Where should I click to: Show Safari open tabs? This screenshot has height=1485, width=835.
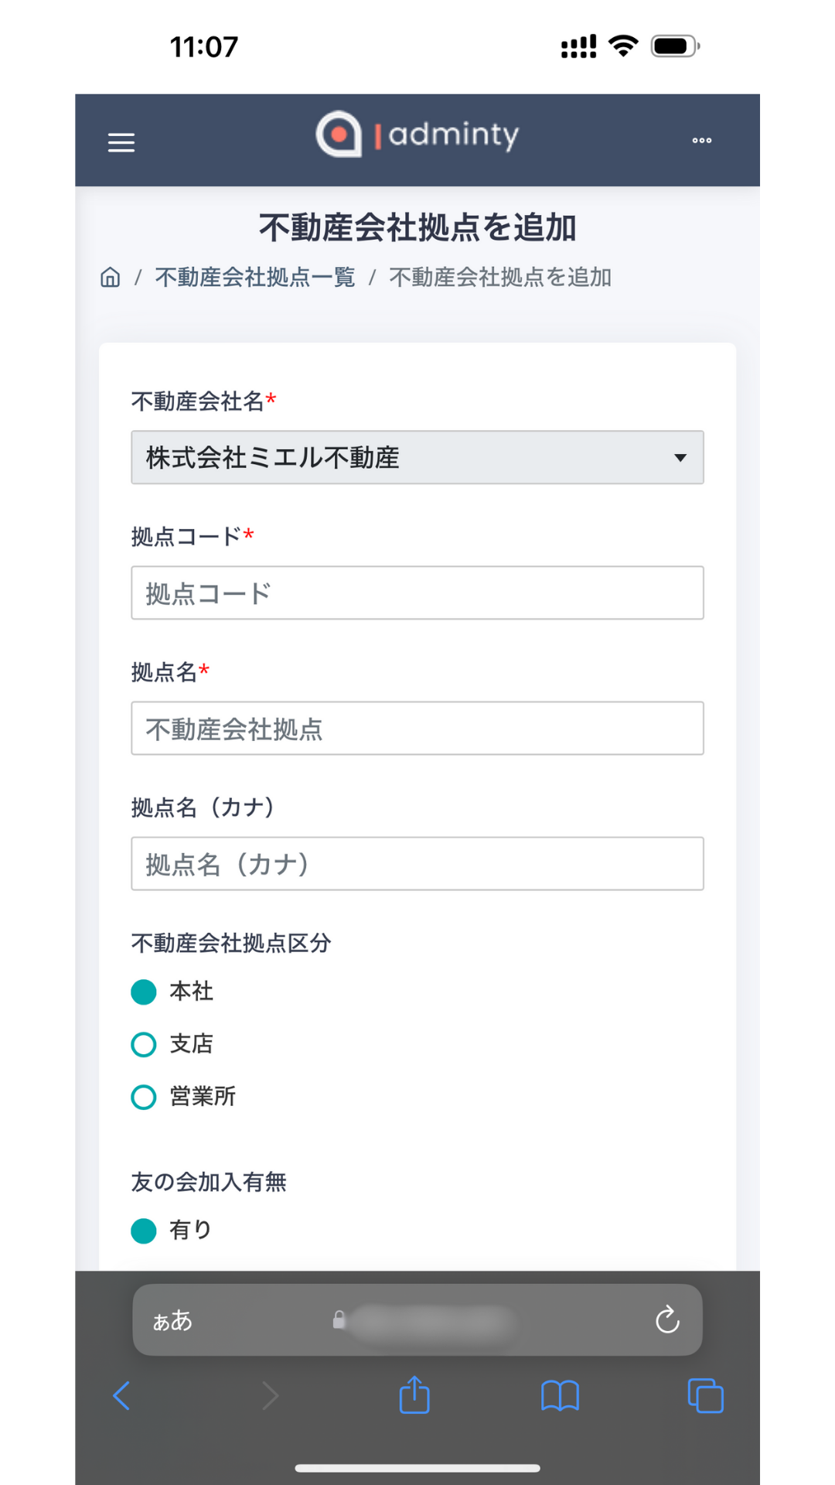705,1396
